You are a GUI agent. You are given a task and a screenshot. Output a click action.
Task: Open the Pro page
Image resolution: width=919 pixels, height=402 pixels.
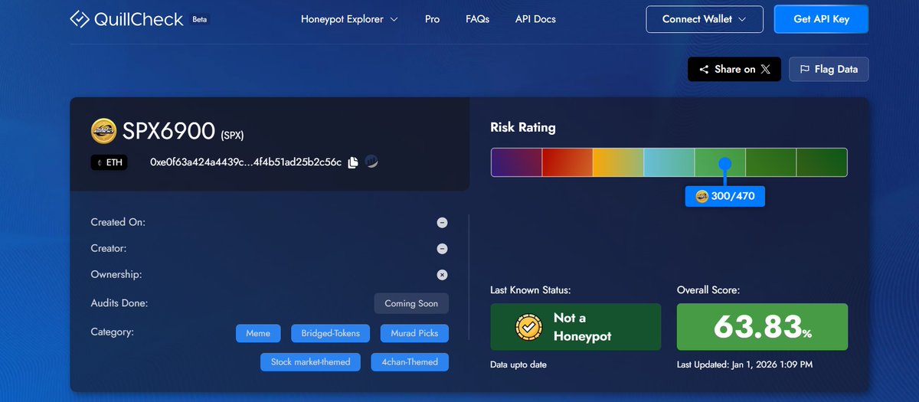pos(432,19)
